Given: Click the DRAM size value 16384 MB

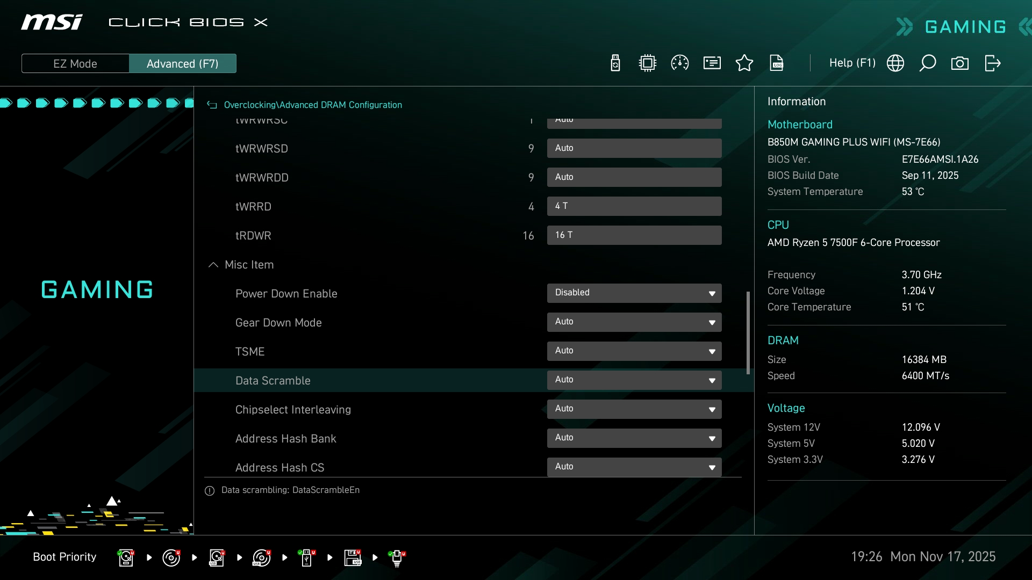Looking at the screenshot, I should point(924,360).
